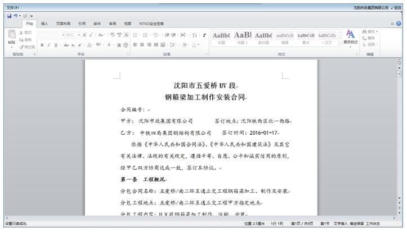This screenshot has width=407, height=232.
Task: Open the Review (审阅) tab
Action: click(113, 24)
